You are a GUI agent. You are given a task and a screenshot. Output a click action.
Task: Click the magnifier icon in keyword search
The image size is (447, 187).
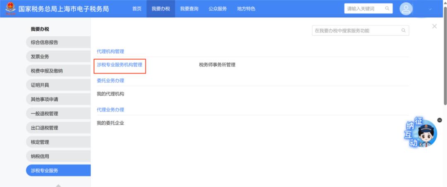(x=387, y=9)
